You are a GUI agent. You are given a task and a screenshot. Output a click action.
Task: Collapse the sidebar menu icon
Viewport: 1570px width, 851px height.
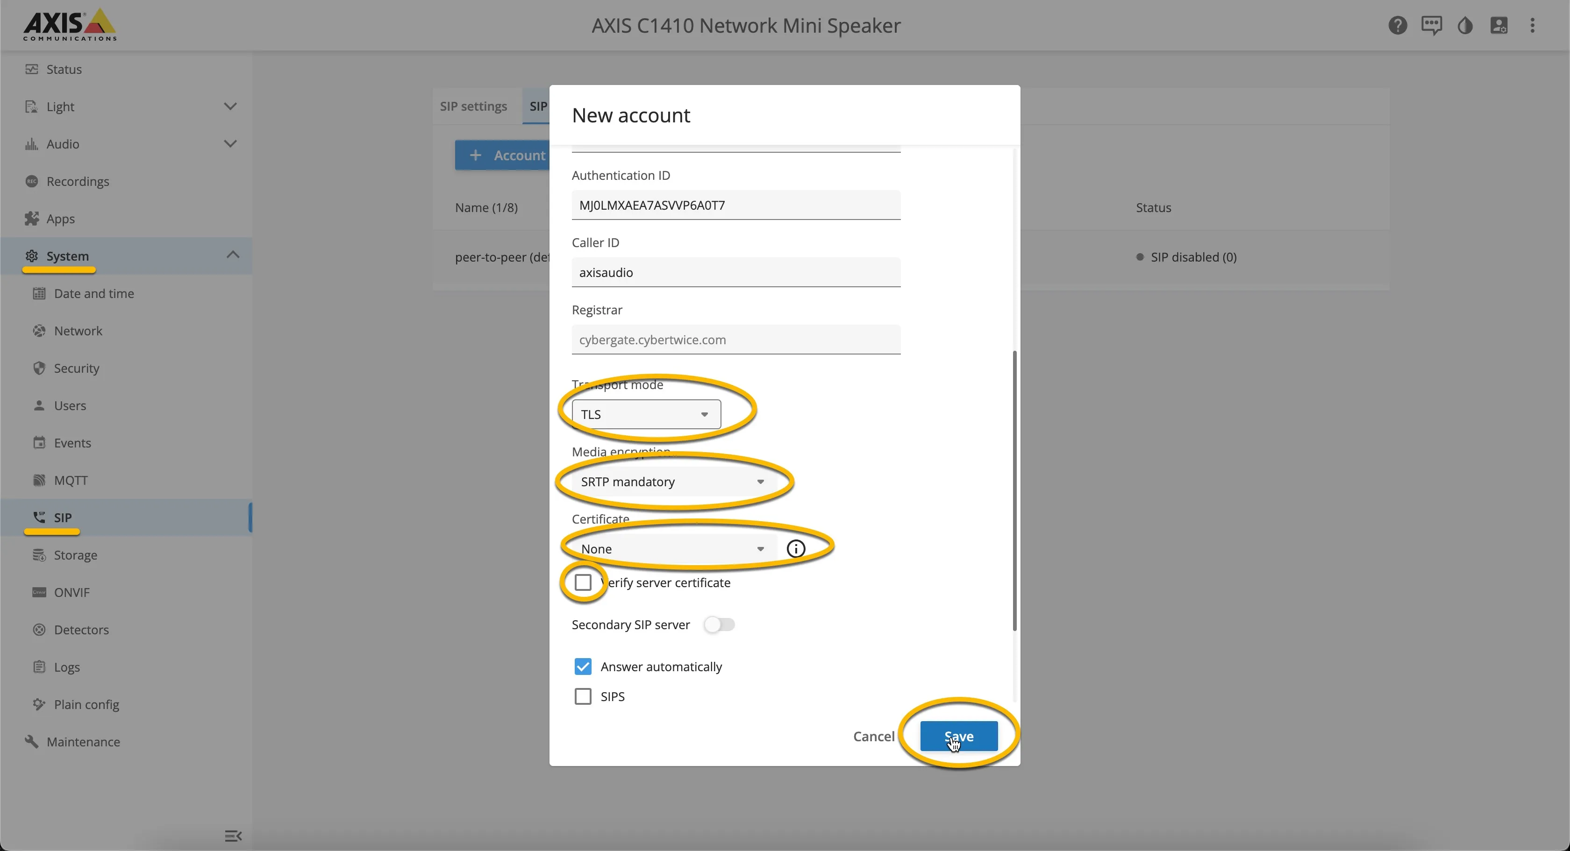pyautogui.click(x=233, y=836)
